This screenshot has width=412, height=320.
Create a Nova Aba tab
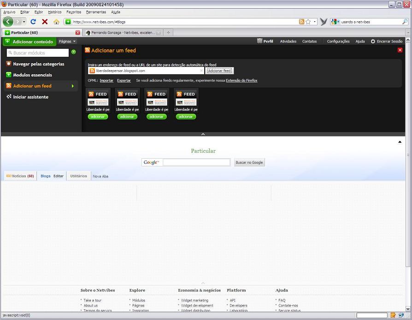(x=100, y=176)
